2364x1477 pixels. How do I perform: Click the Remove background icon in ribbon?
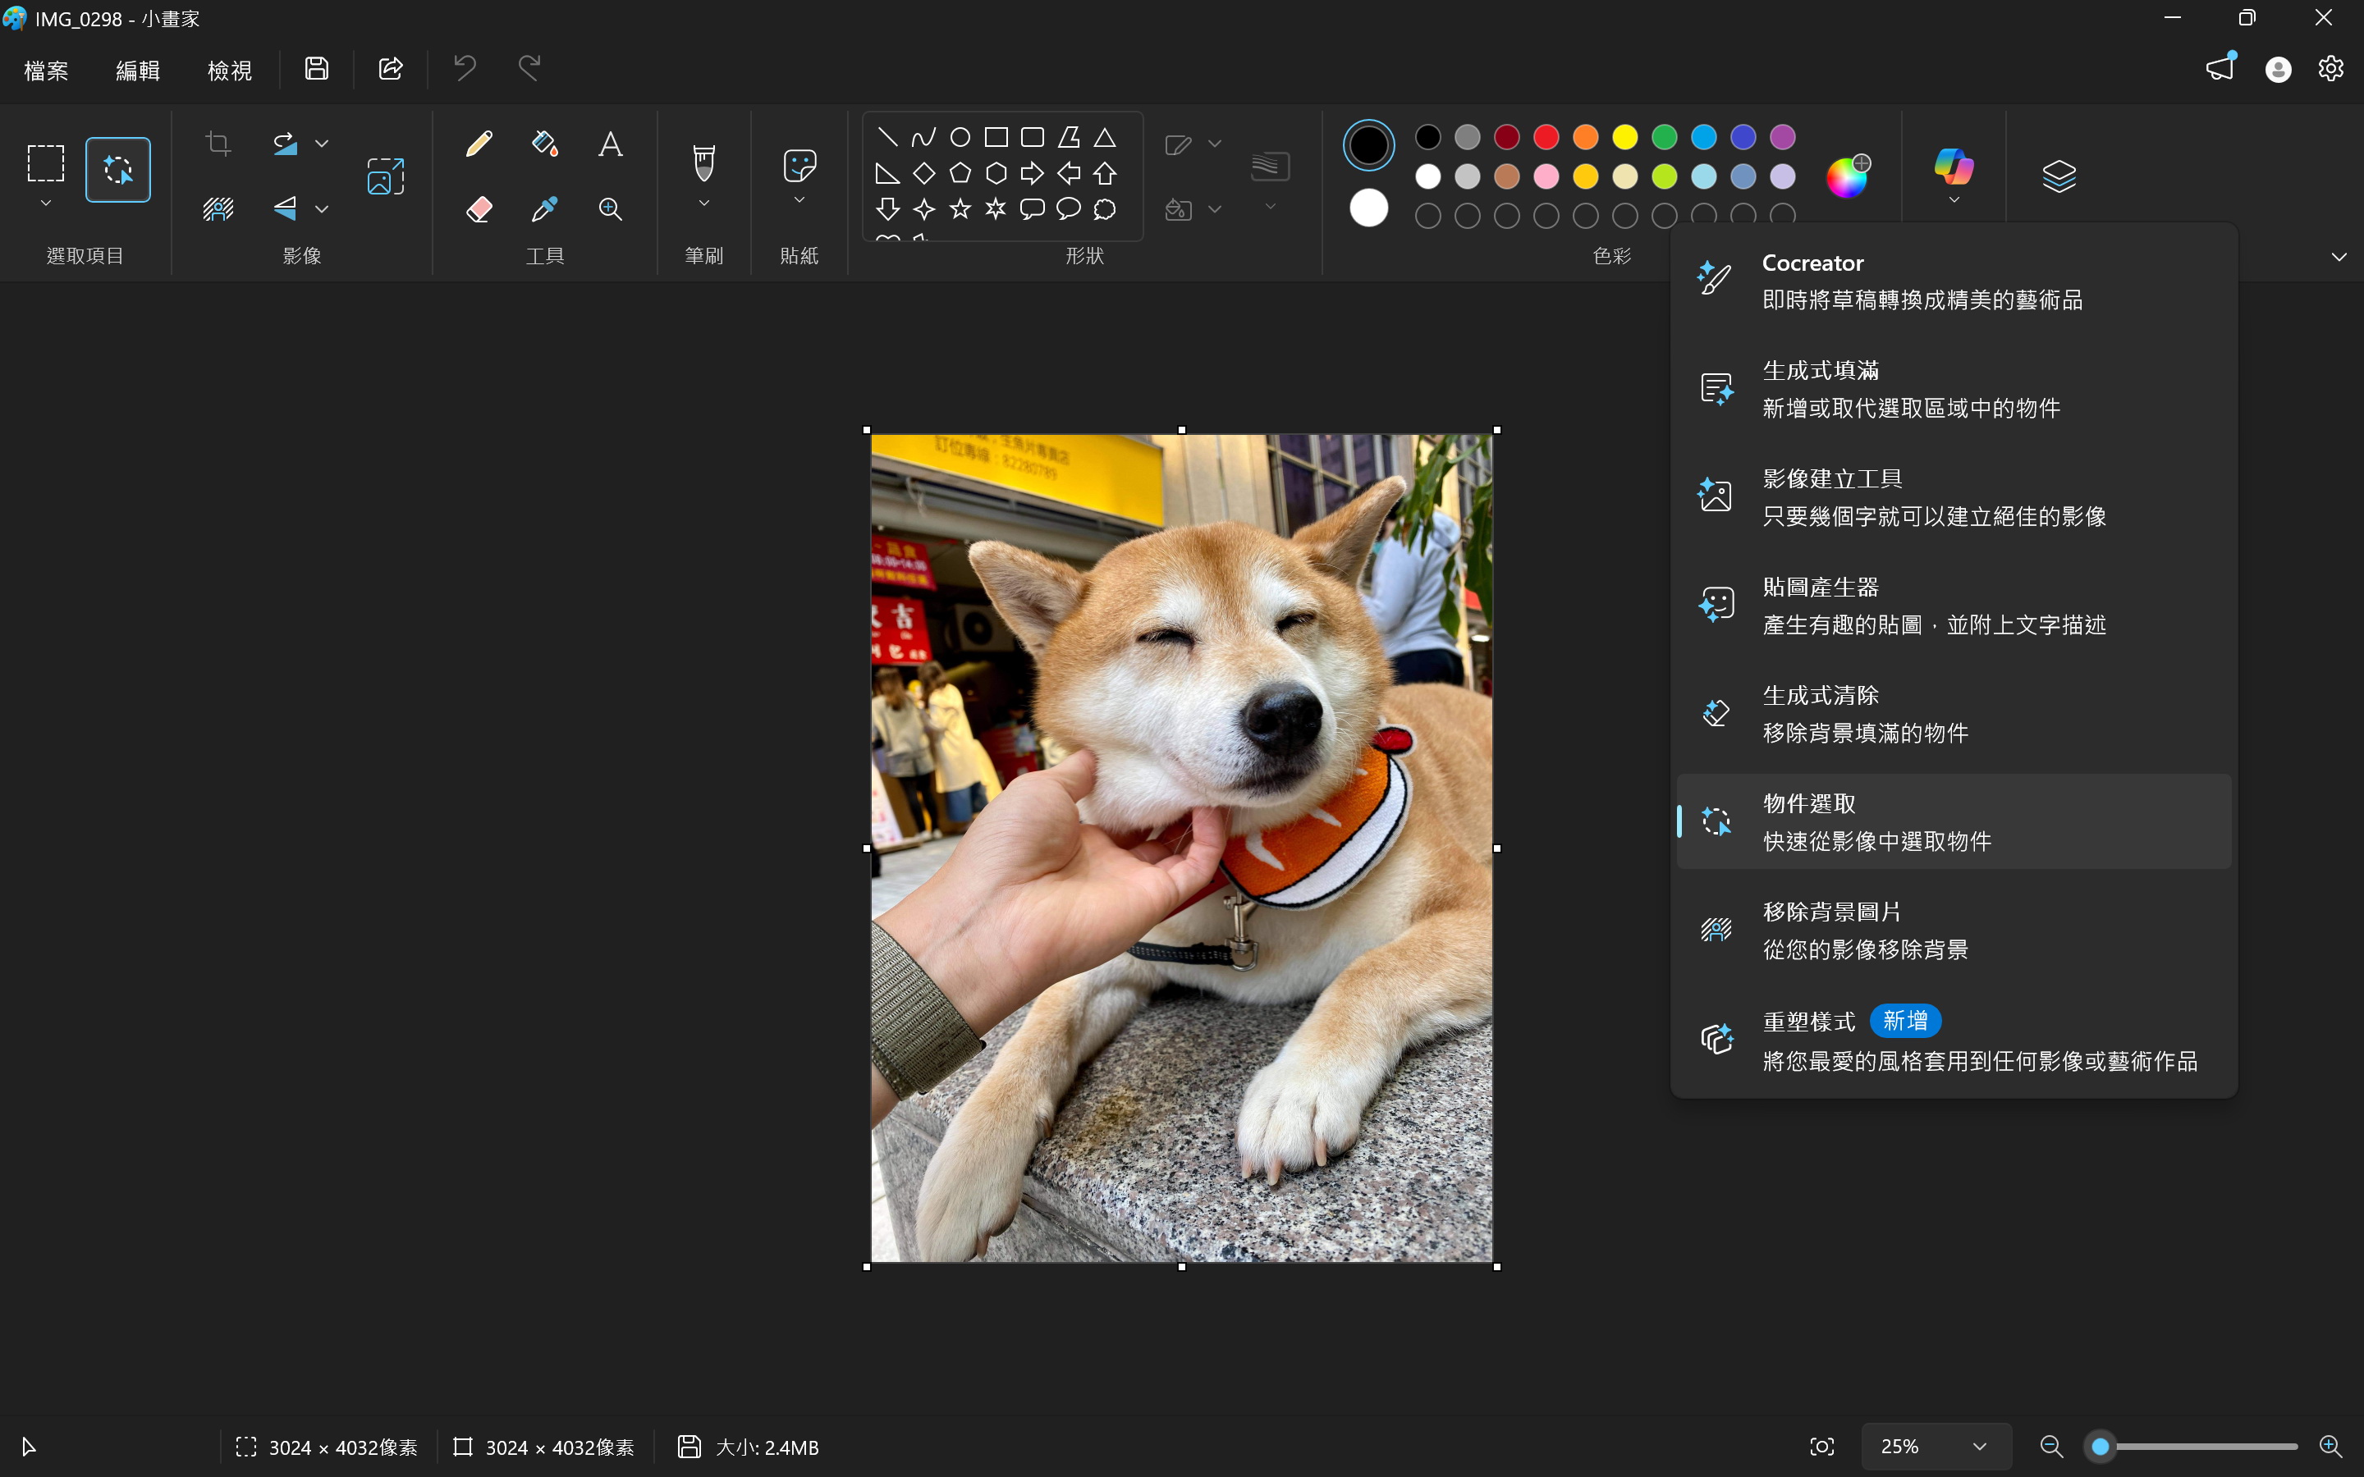coord(219,209)
